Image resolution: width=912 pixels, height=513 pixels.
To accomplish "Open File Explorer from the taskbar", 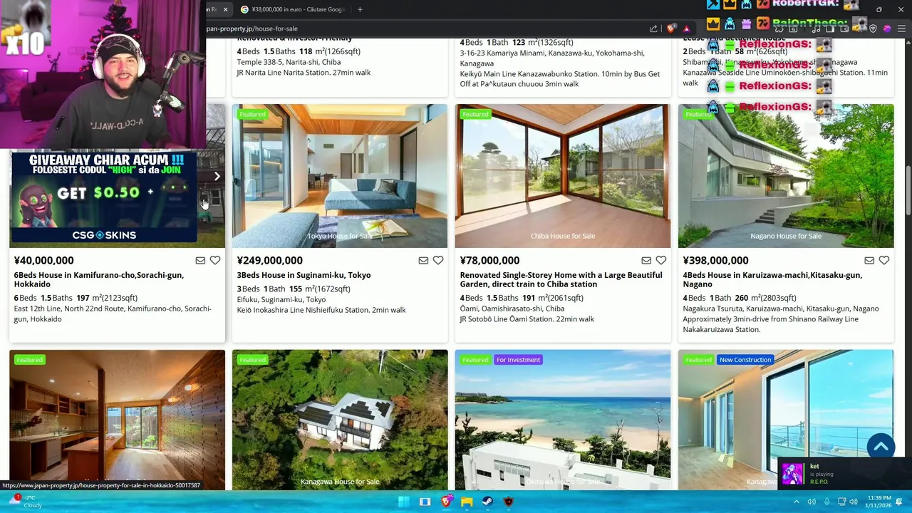I will click(x=467, y=502).
